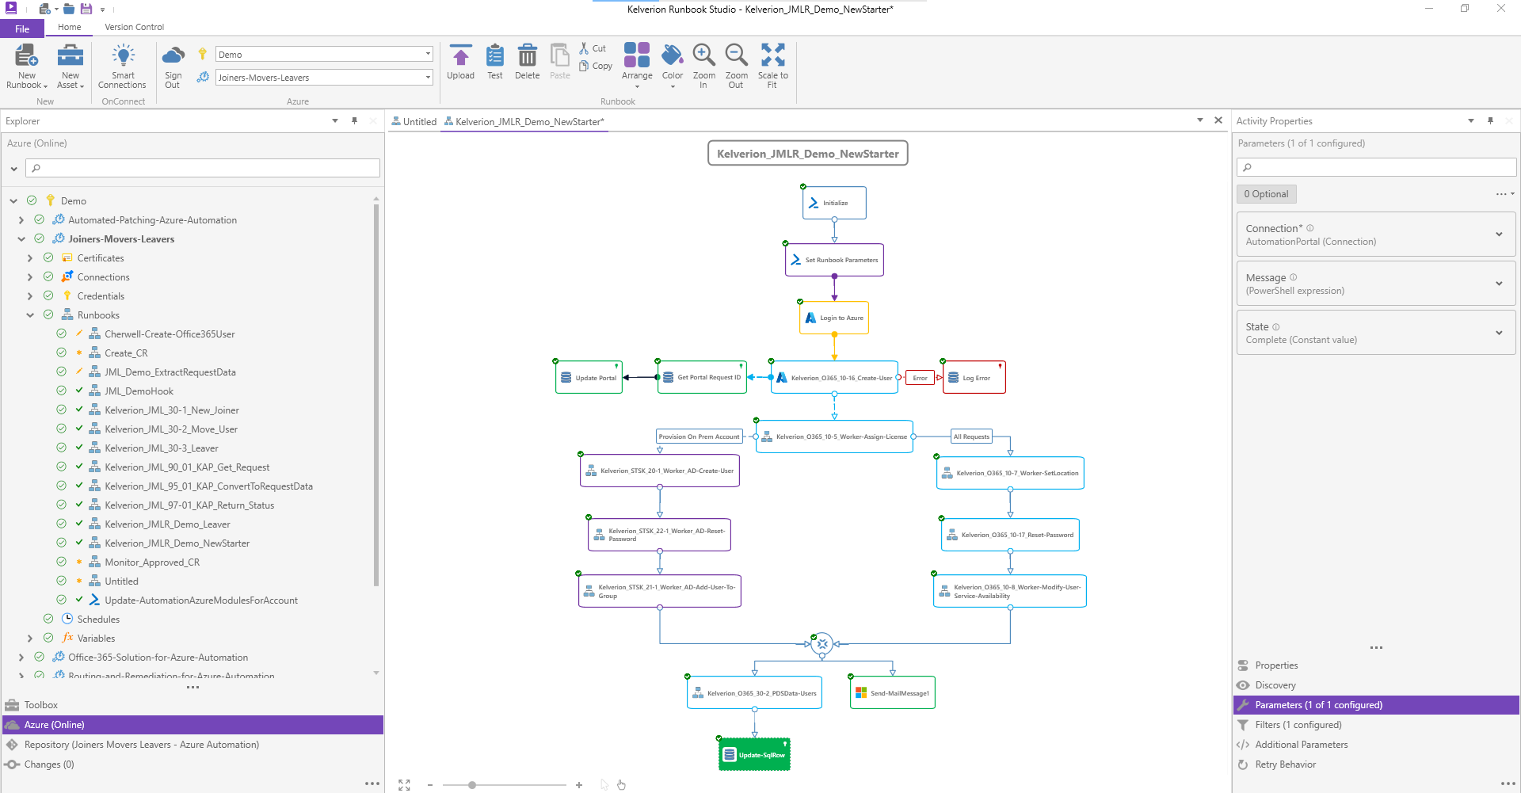Click the fit-to-screen icon at canvas bottom

click(x=405, y=785)
